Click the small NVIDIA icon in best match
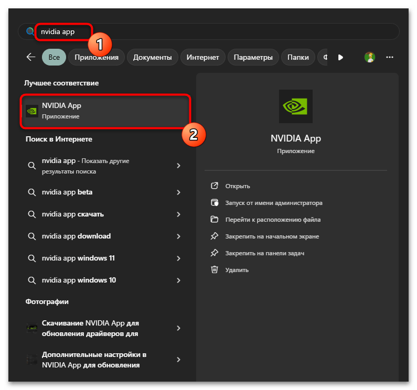Image resolution: width=417 pixels, height=390 pixels. point(31,111)
